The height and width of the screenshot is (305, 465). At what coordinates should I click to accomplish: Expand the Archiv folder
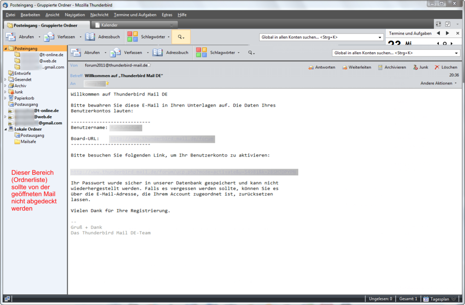(6, 86)
